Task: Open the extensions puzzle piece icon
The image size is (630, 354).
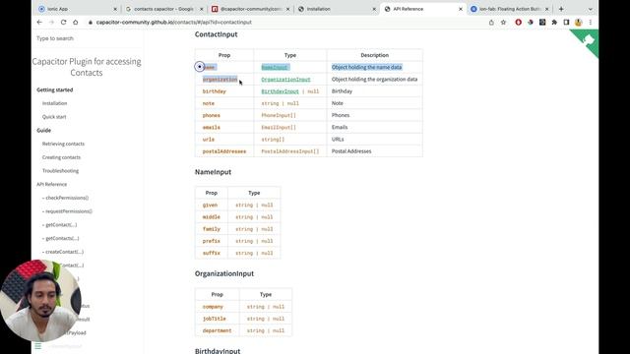Action: click(554, 23)
